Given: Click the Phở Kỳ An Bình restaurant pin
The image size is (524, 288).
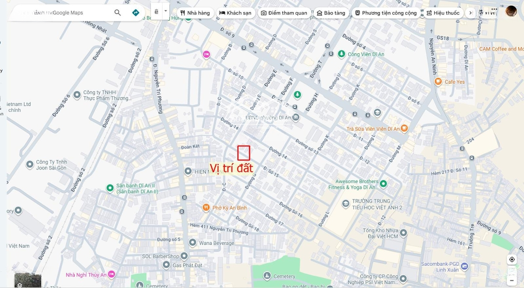Looking at the screenshot, I should [x=206, y=208].
